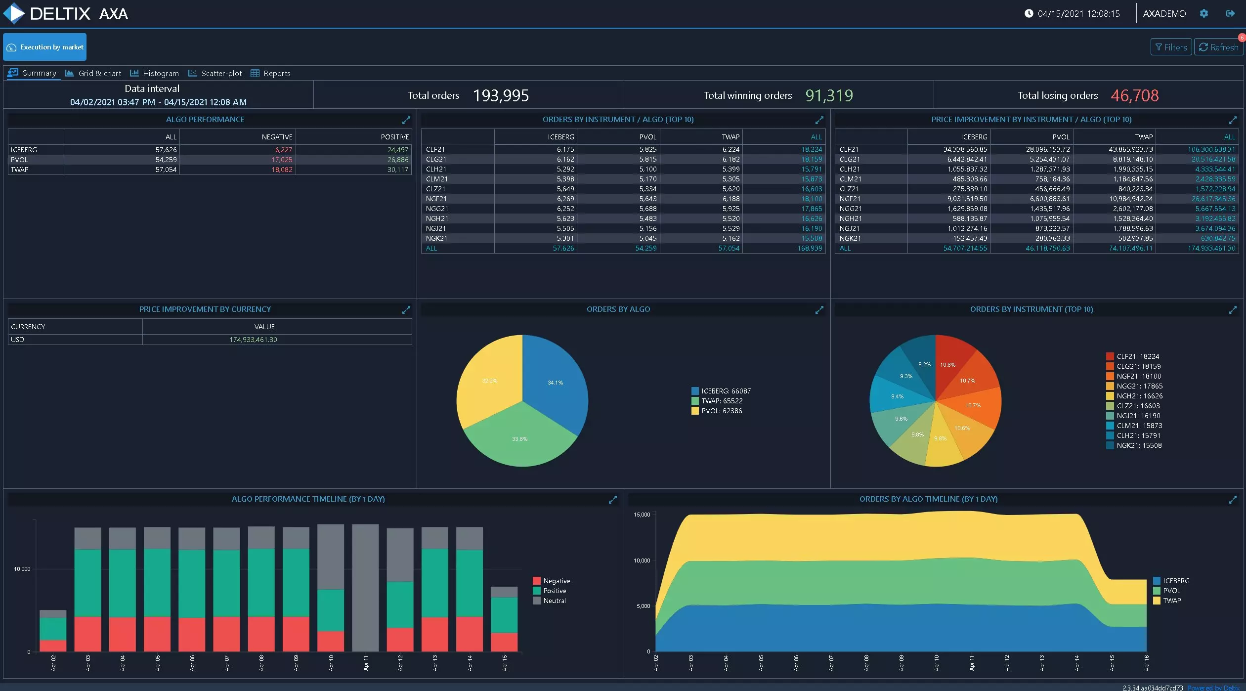This screenshot has height=691, width=1246.
Task: Refresh the dashboard data
Action: pos(1218,47)
